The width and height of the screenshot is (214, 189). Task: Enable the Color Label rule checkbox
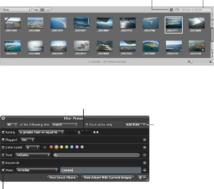pos(3,147)
